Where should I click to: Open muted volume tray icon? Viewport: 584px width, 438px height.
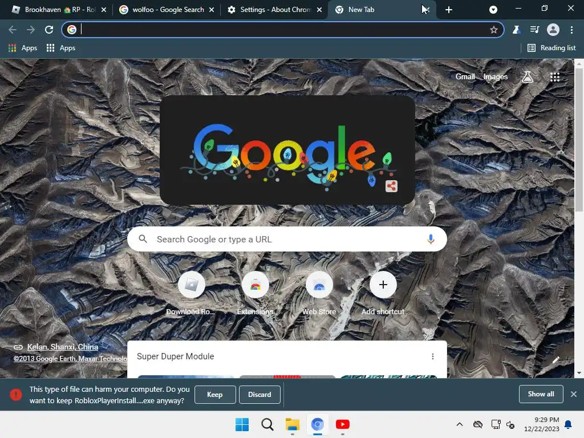510,424
